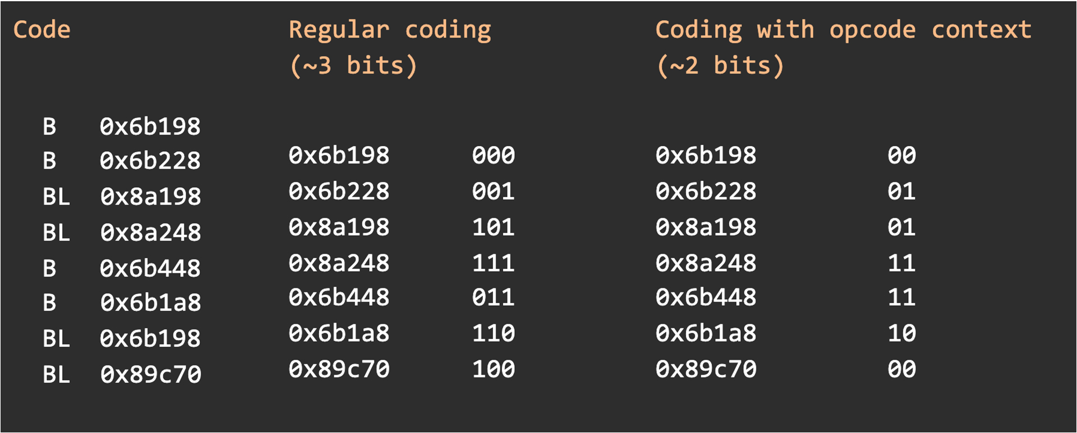Select the 'B 0x6b448' instruction
Image resolution: width=1077 pixels, height=433 pixels.
click(x=122, y=269)
